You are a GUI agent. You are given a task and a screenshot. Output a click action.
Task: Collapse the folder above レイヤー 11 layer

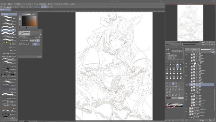tap(191, 94)
